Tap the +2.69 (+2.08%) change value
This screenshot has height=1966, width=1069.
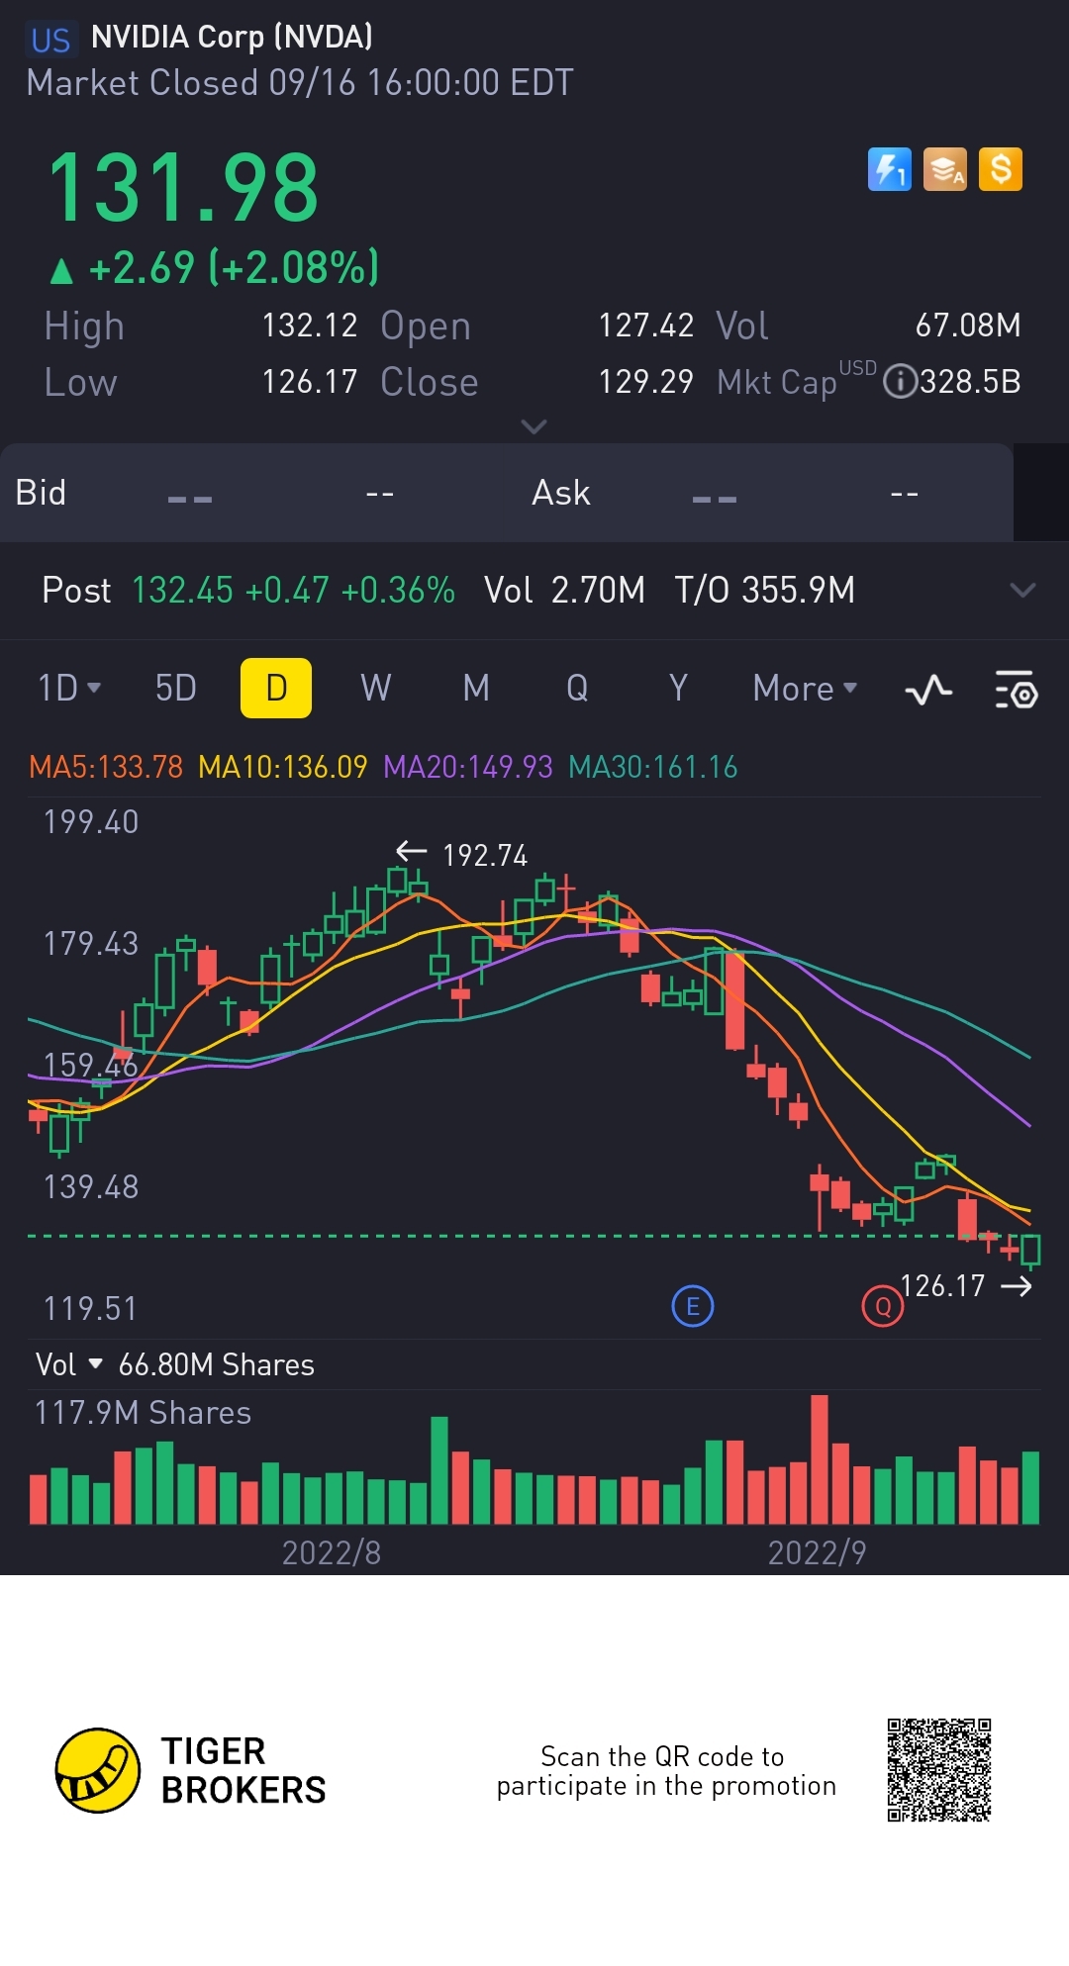point(234,268)
